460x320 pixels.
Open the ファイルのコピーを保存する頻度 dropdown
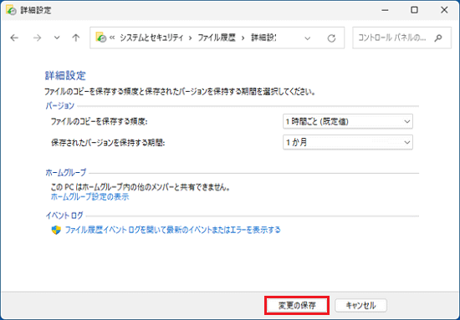coord(348,121)
